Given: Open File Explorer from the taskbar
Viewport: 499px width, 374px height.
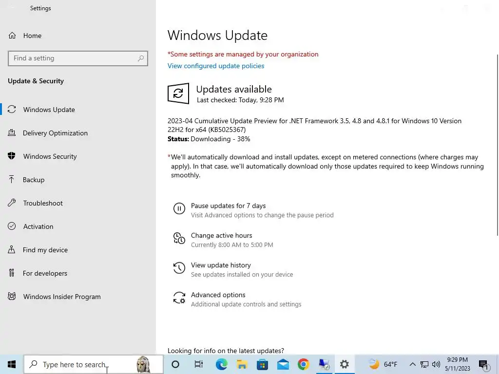Looking at the screenshot, I should pos(242,364).
